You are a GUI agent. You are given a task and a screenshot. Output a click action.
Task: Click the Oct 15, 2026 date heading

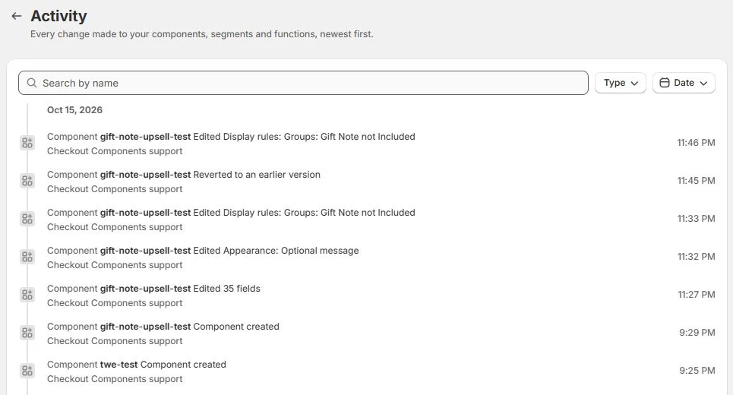74,110
